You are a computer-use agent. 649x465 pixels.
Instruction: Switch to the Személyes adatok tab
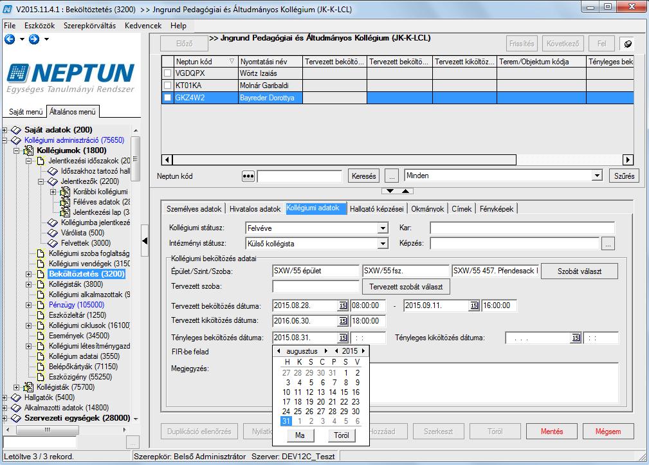[x=194, y=209]
